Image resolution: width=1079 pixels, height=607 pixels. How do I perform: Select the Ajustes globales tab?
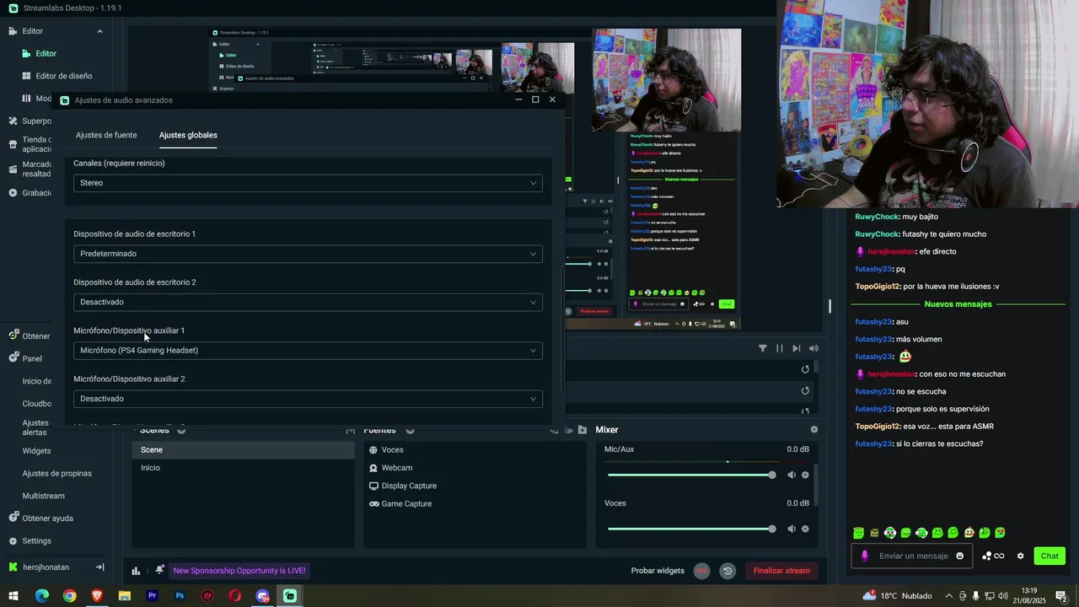click(188, 135)
